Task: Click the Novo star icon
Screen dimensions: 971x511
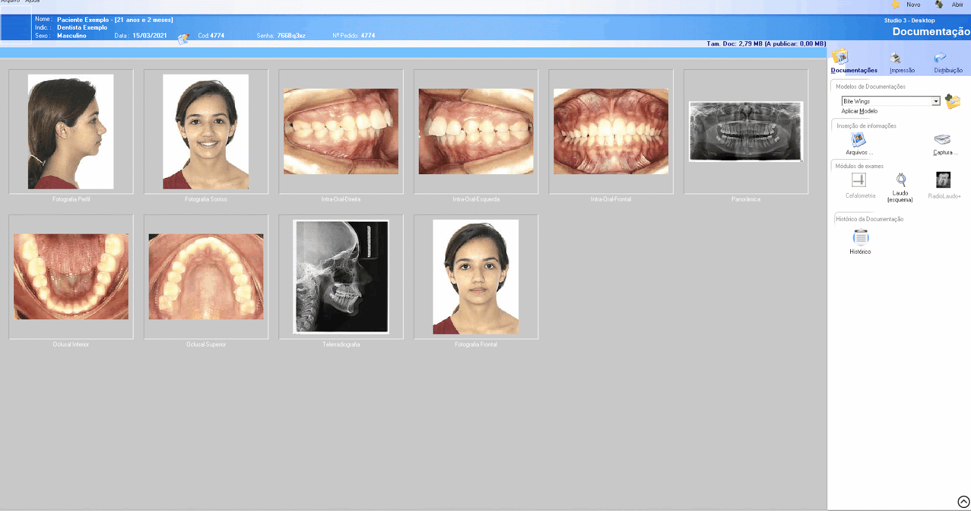Action: (x=895, y=5)
